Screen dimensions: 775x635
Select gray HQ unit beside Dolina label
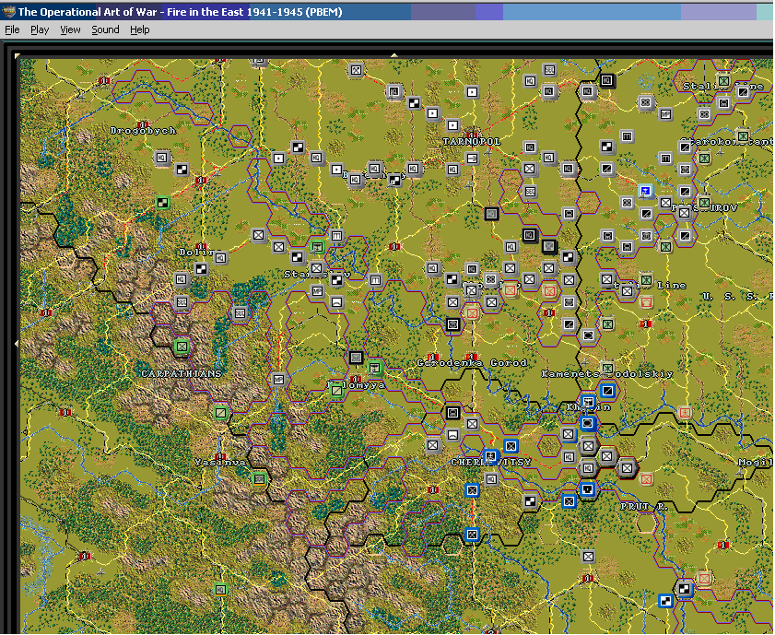click(x=220, y=257)
